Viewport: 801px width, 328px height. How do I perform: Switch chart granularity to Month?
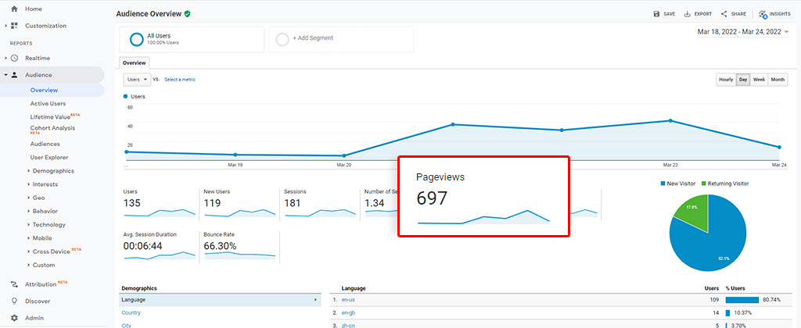[778, 80]
